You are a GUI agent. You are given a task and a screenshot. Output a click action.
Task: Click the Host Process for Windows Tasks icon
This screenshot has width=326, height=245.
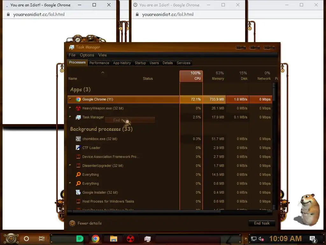78,201
